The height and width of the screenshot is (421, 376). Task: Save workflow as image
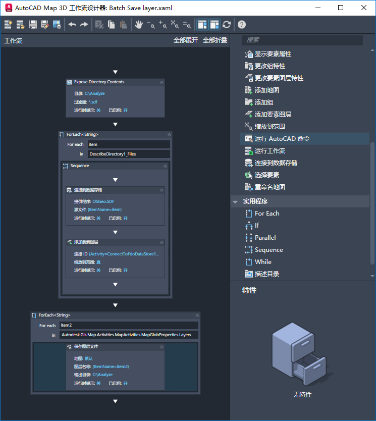point(57,25)
